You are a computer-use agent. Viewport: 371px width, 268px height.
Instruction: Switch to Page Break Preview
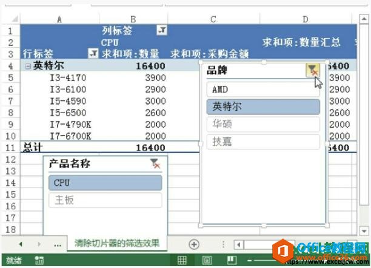(232, 260)
